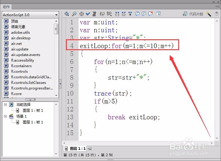Open the ActionScript 3.0 version dropdown
221x161 pixels.
pos(30,15)
